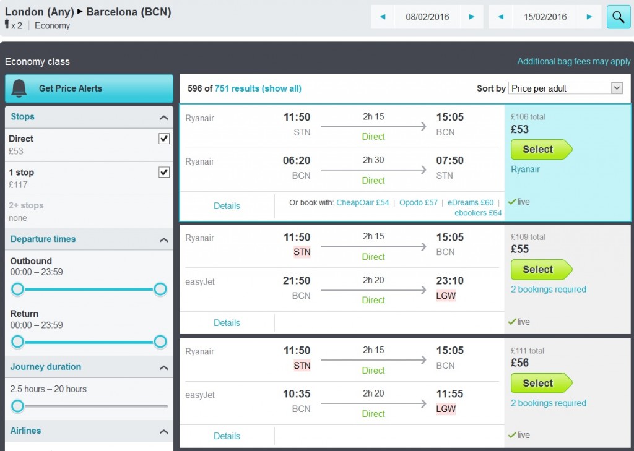Click the Economy cabin label in header
Viewport: 634px width, 451px height.
tap(52, 25)
